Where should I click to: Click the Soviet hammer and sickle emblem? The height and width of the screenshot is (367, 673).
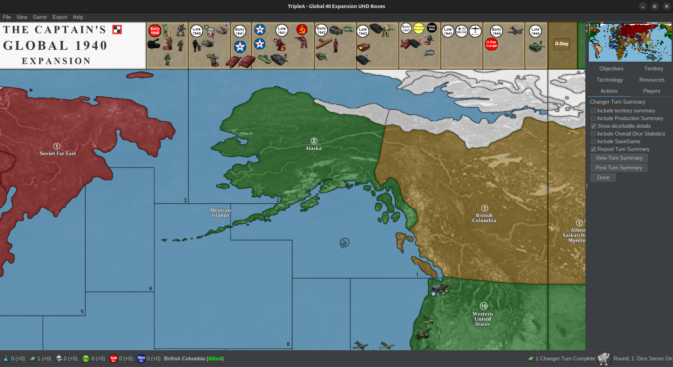point(302,29)
